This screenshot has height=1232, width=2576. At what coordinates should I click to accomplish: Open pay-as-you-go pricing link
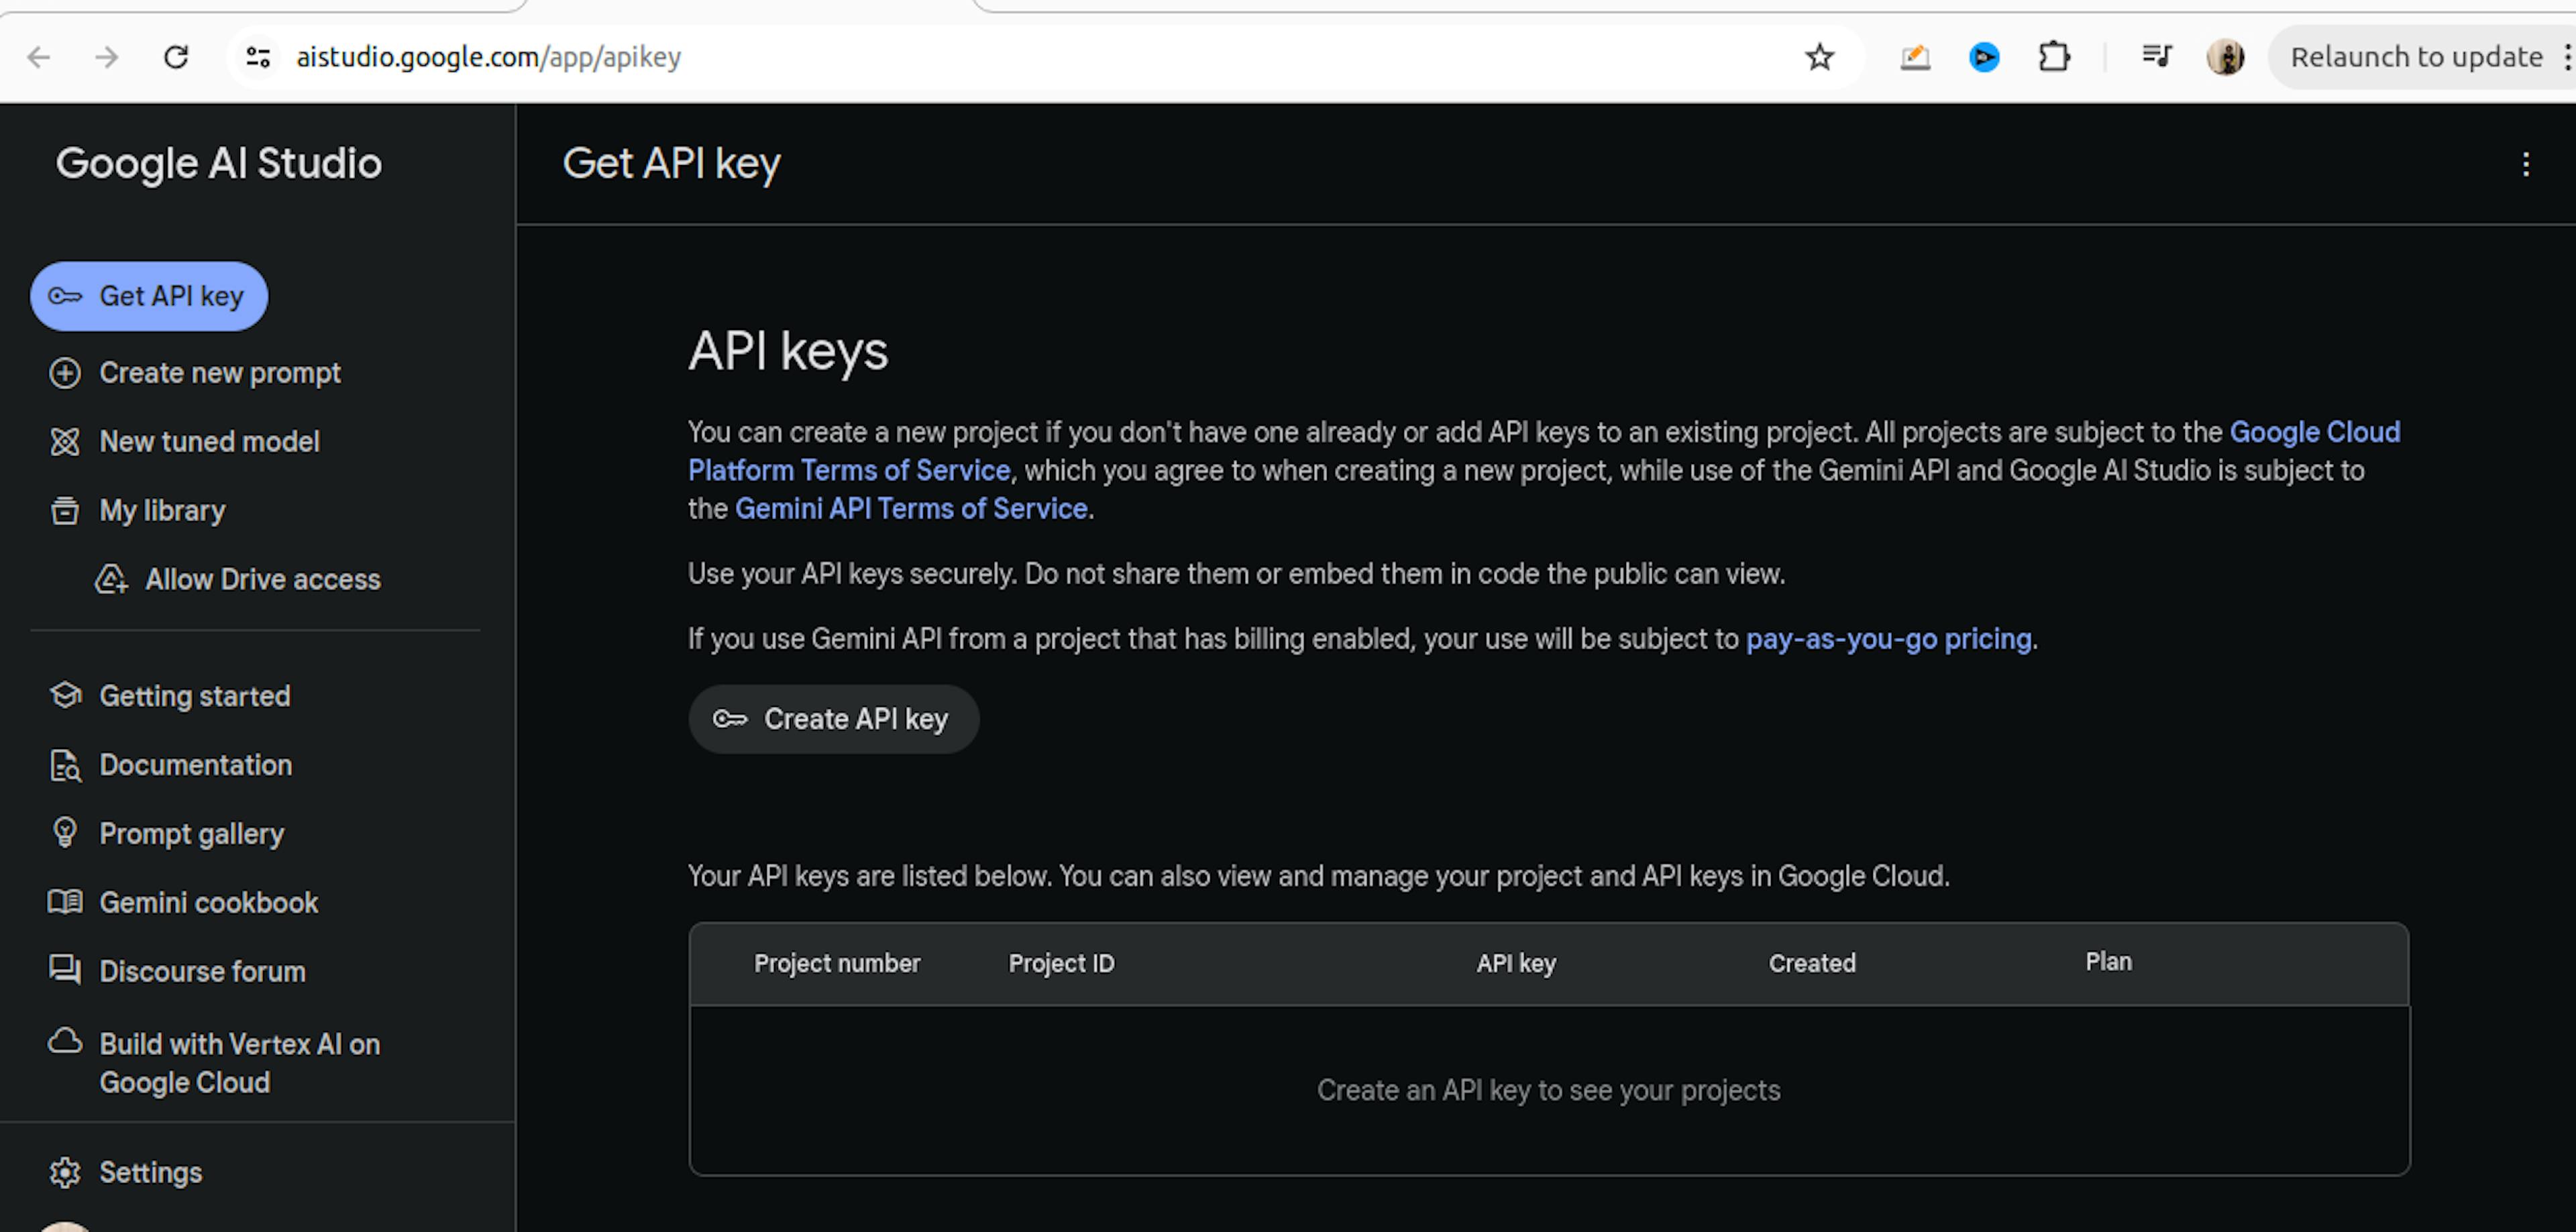(1888, 639)
